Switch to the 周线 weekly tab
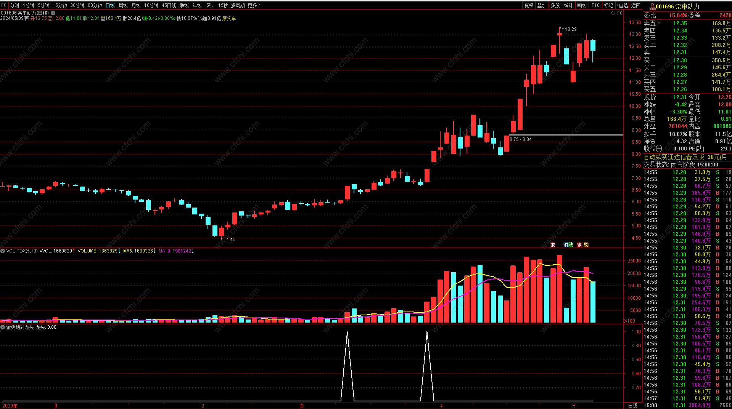 click(x=123, y=5)
